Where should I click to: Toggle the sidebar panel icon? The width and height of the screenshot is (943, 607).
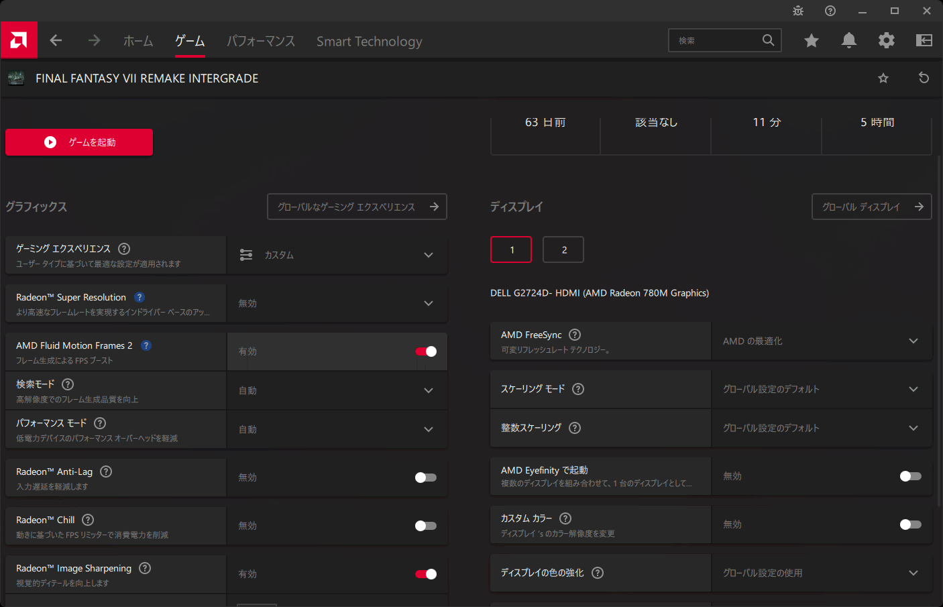pyautogui.click(x=924, y=40)
